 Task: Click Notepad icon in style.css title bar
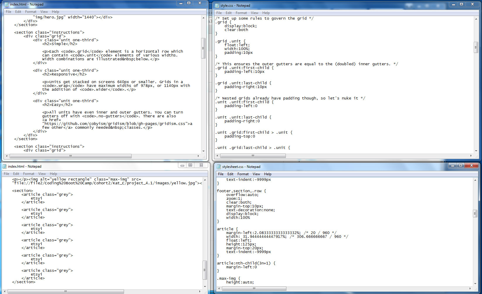(x=217, y=6)
